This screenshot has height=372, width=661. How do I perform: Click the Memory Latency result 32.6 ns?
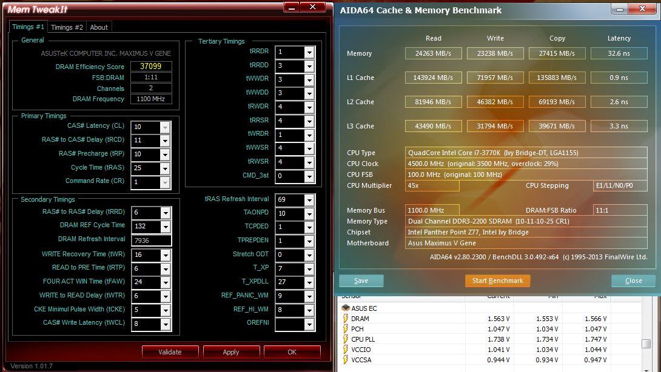tap(619, 53)
